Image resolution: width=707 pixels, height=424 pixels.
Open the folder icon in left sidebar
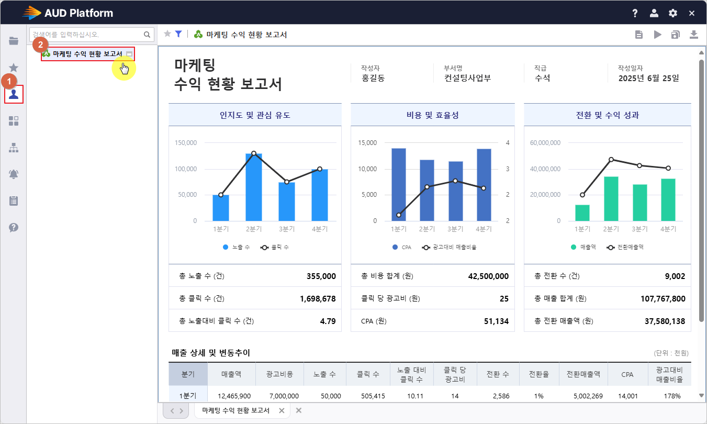pyautogui.click(x=14, y=41)
